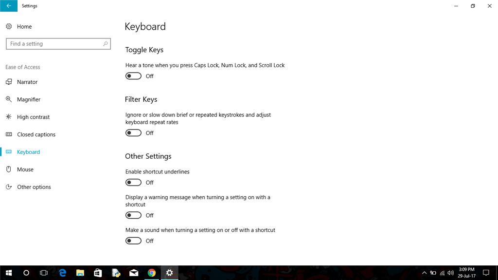This screenshot has width=498, height=280.
Task: Click the Other options sidebar icon
Action: (9, 187)
